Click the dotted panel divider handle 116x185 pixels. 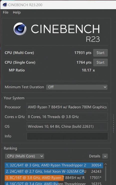click(114, 123)
